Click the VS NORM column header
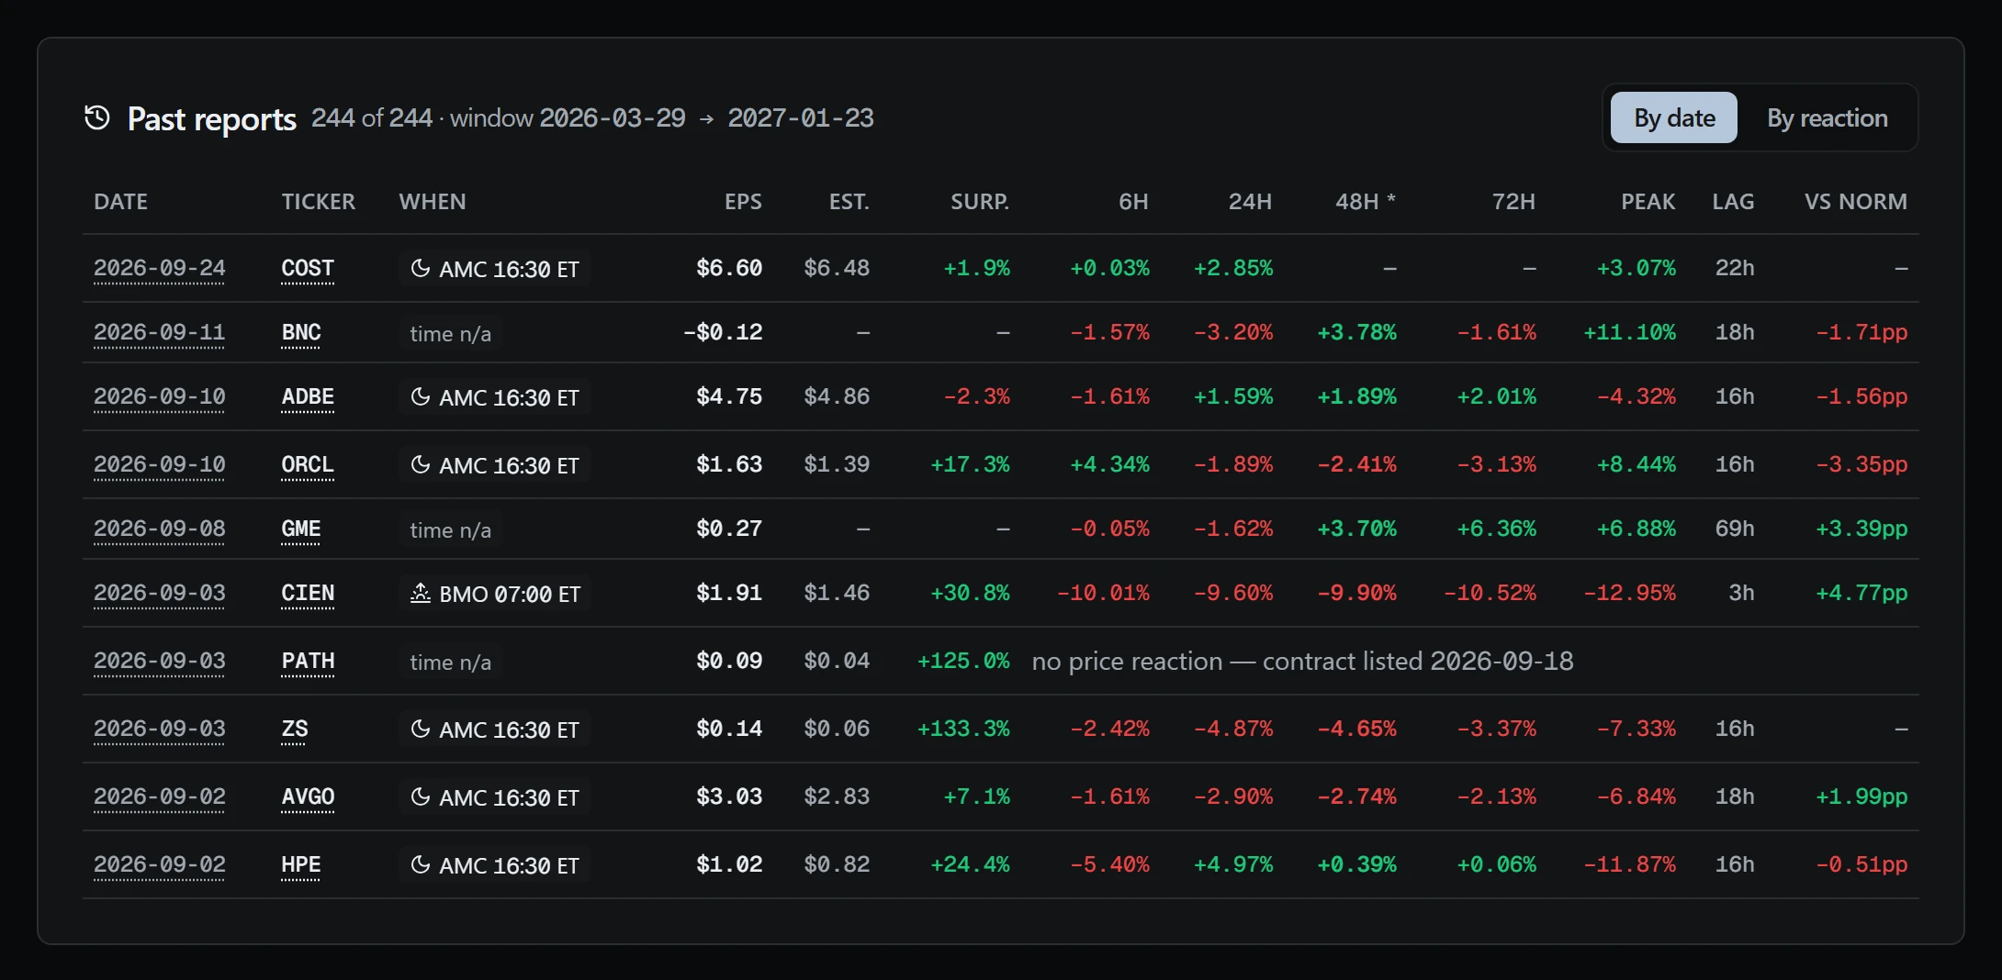This screenshot has width=2002, height=980. point(1856,202)
